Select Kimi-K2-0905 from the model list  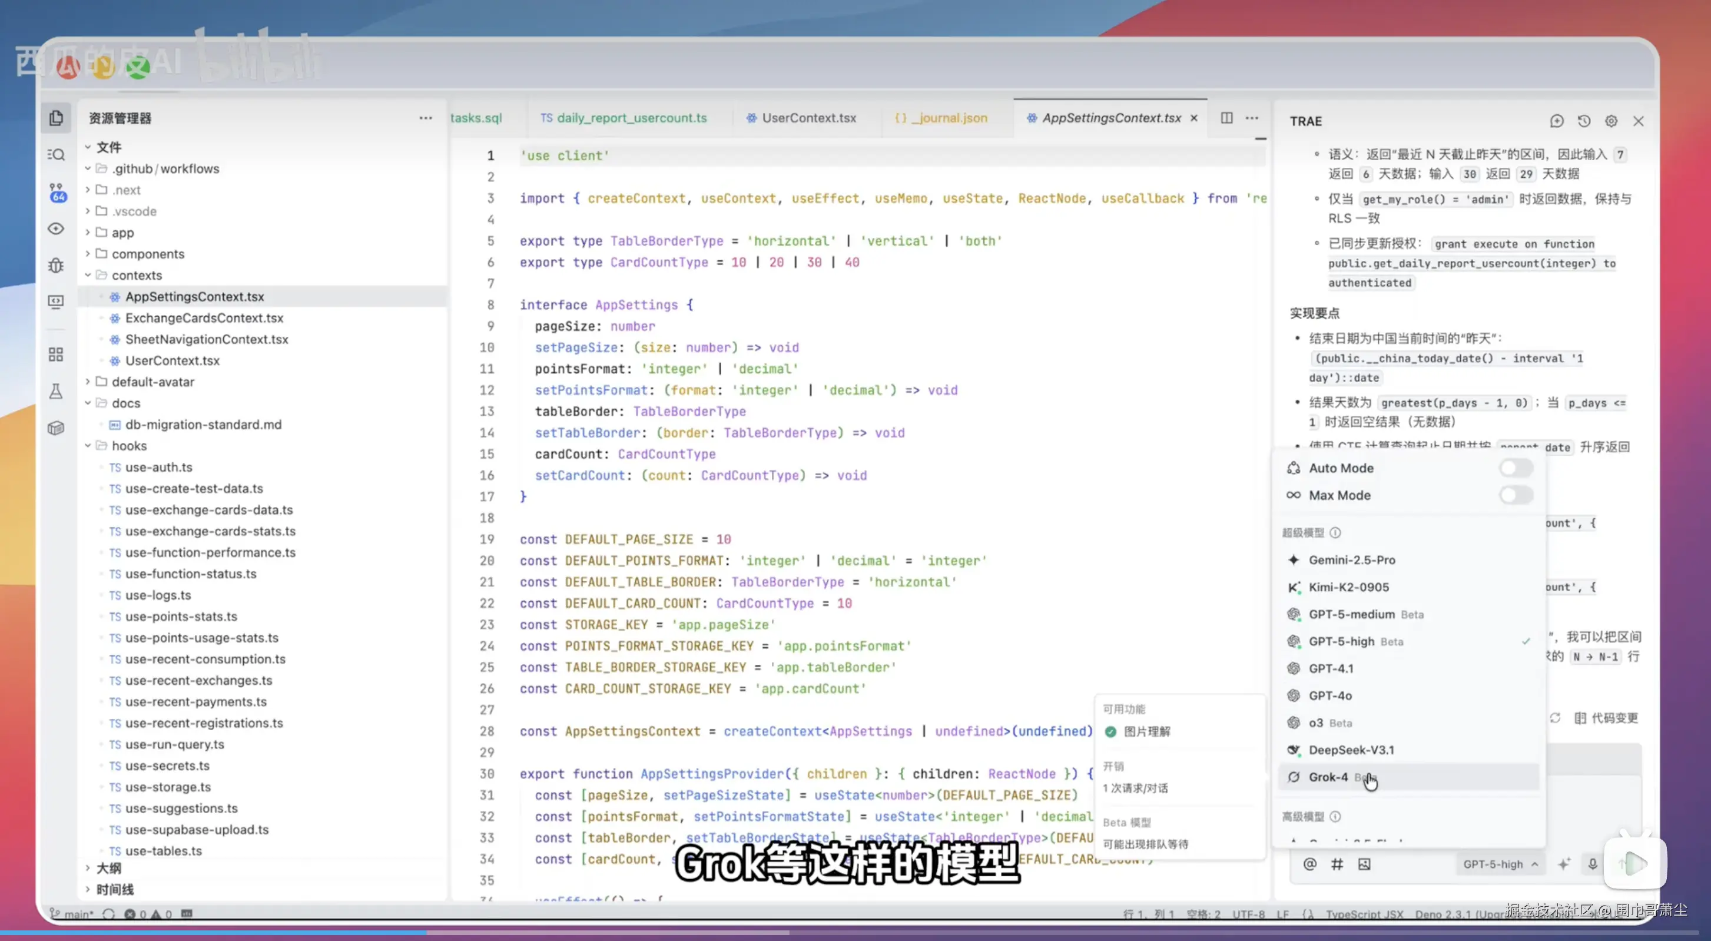pyautogui.click(x=1409, y=587)
